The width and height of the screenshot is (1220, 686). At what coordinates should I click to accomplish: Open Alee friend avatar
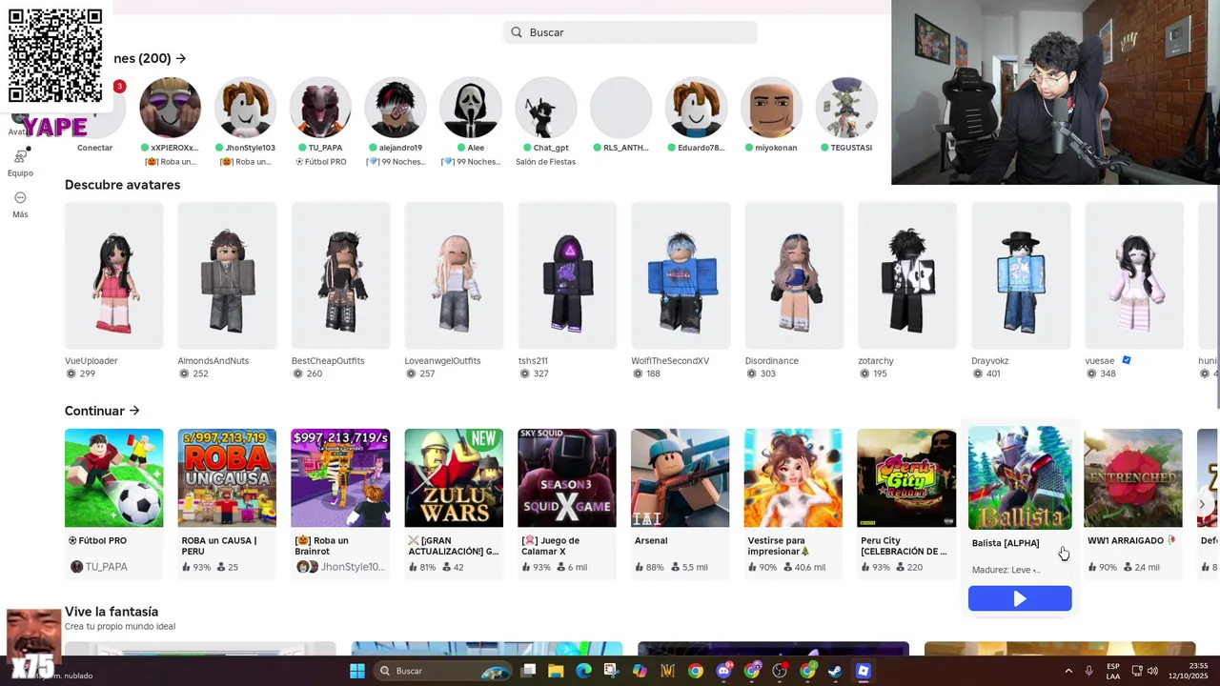[471, 108]
